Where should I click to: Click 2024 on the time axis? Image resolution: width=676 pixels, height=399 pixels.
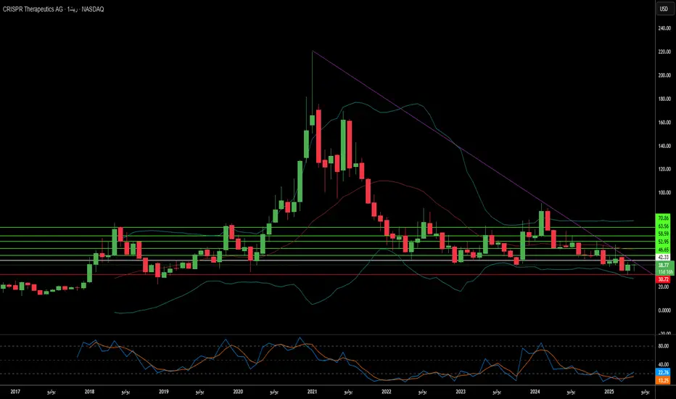pos(535,392)
